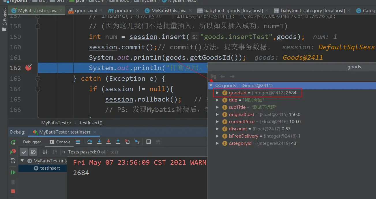
Task: Switch to the goods.xml editor tab
Action: click(86, 11)
